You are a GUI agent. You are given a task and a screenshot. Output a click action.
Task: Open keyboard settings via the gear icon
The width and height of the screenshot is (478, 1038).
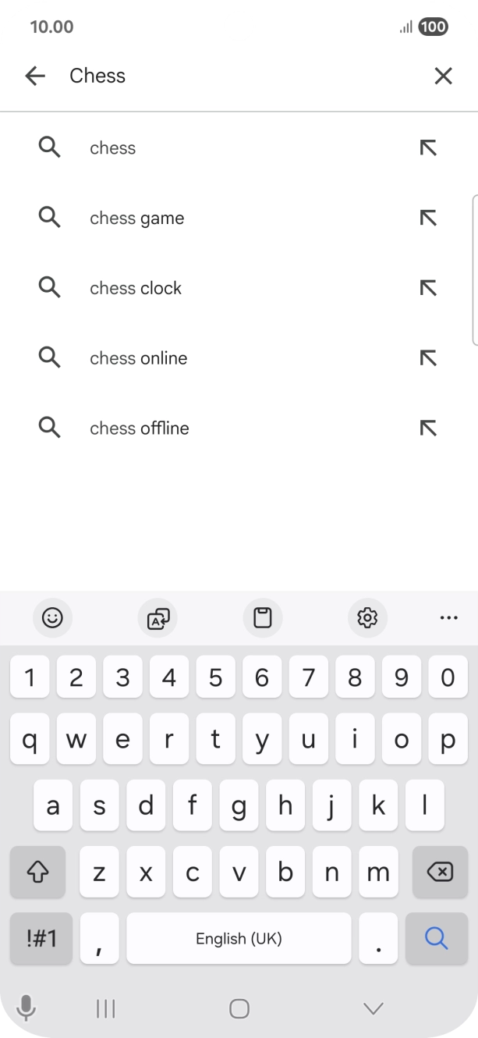click(367, 618)
